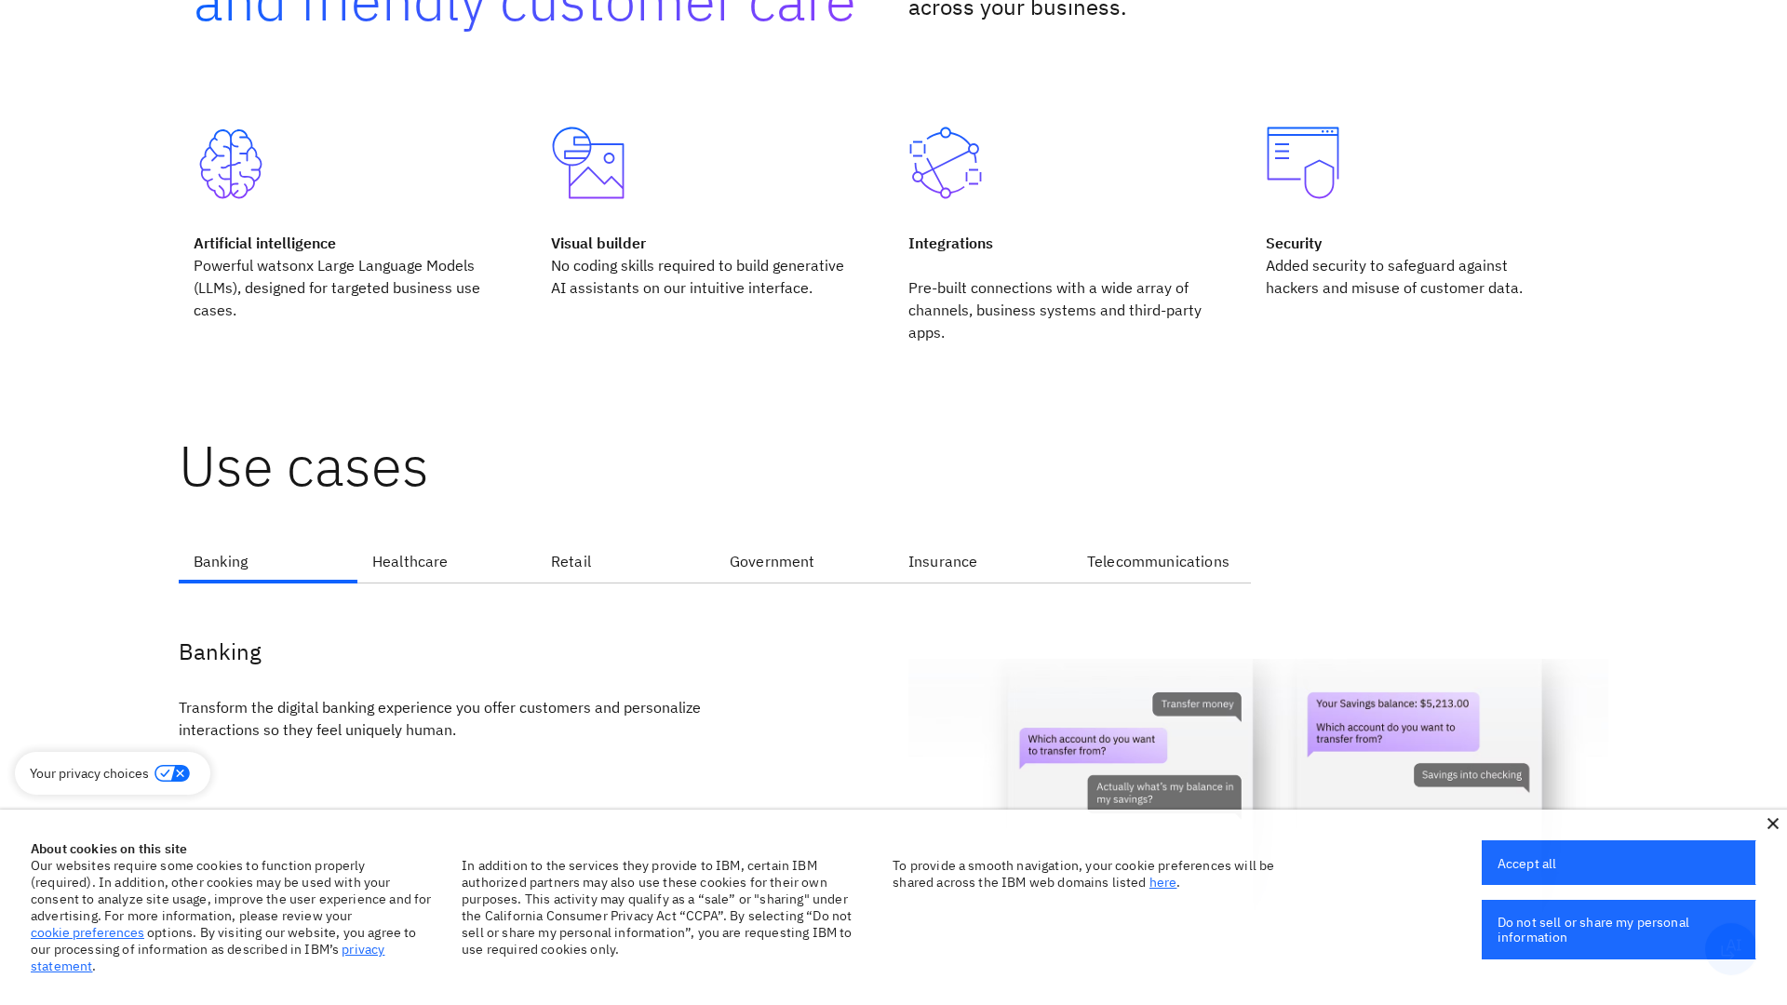This screenshot has width=1787, height=1005.
Task: Dismiss the cookie notice with the X
Action: (x=1773, y=824)
